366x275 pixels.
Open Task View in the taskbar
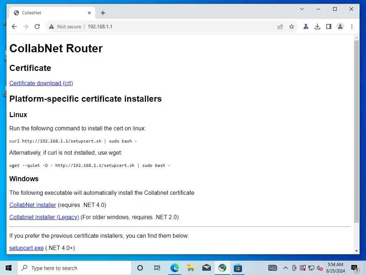(157, 268)
